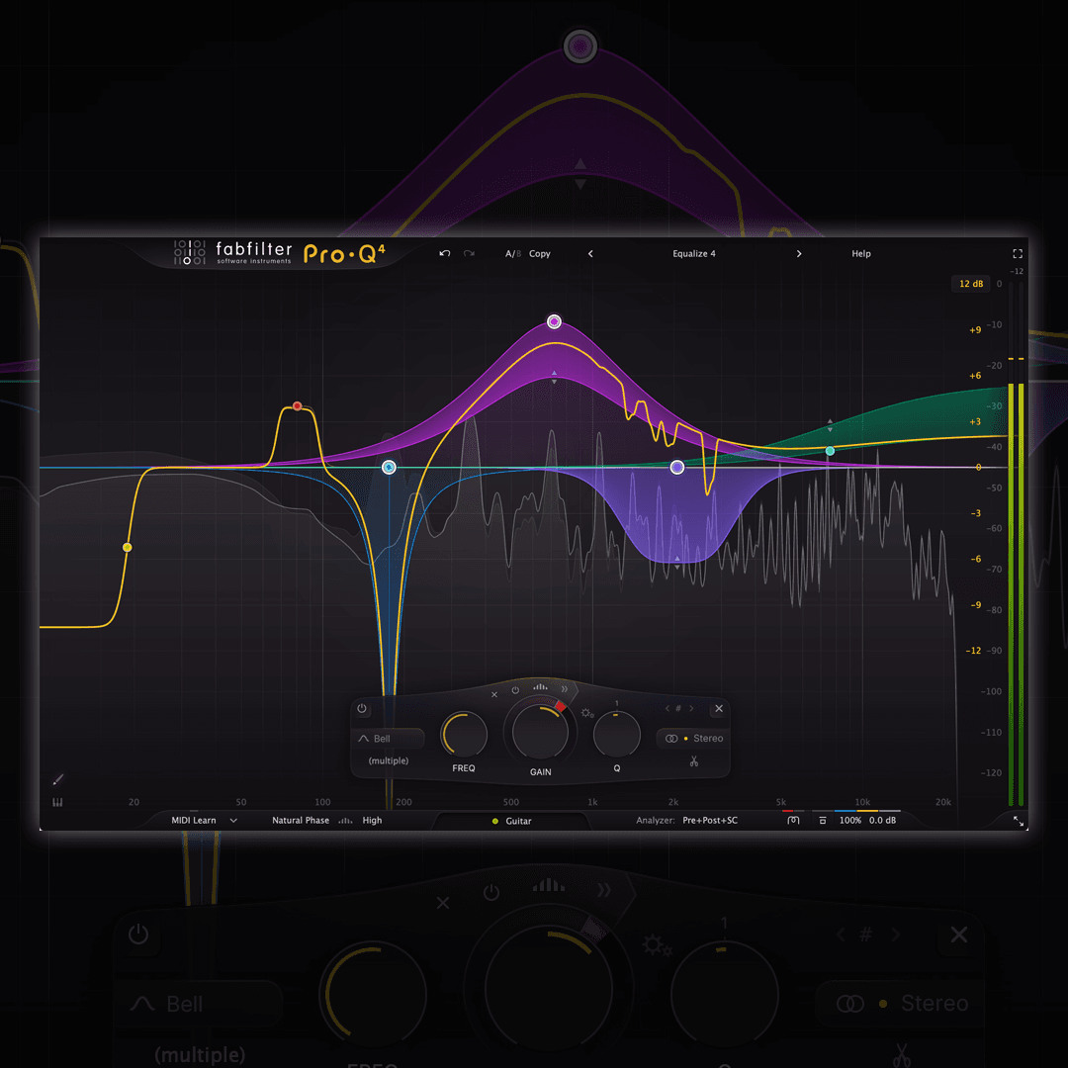
Task: Select the teal high shelf node
Action: 831,451
